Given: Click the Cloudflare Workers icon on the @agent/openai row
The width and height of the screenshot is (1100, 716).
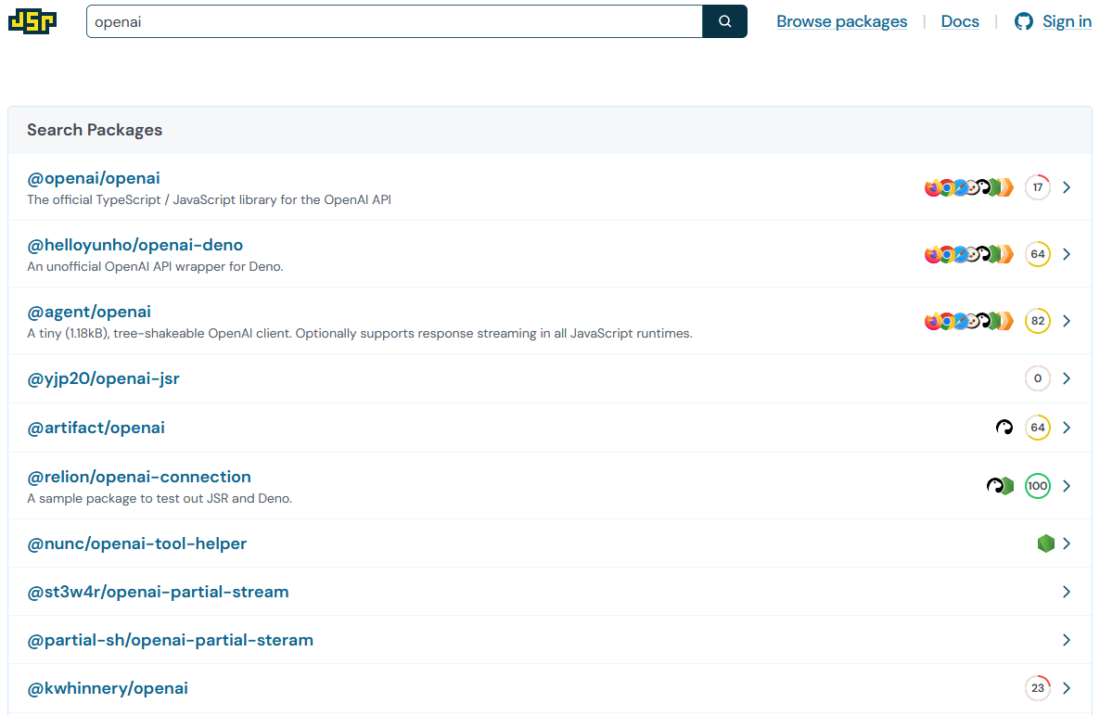Looking at the screenshot, I should pyautogui.click(x=1006, y=322).
